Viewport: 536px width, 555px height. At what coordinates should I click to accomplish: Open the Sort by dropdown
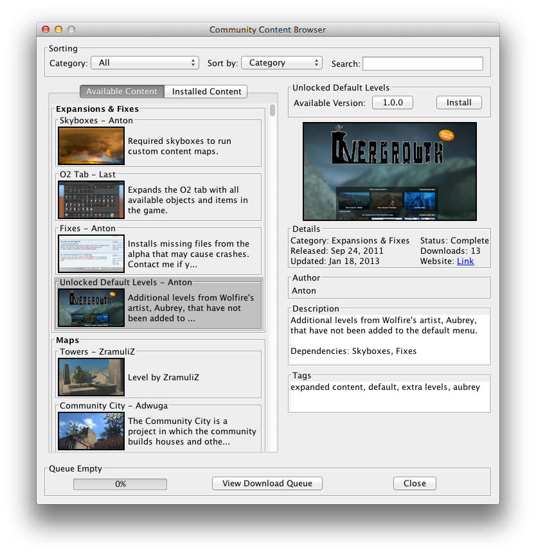tap(281, 63)
